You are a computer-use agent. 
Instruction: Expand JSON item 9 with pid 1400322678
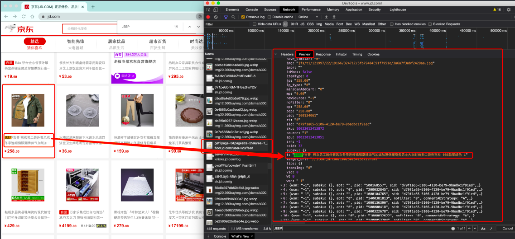[x=282, y=211]
